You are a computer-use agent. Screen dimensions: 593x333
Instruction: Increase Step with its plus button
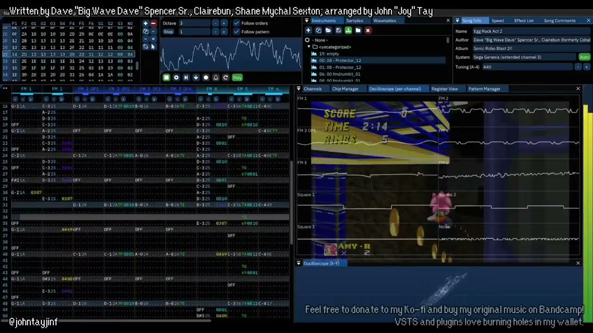point(224,32)
